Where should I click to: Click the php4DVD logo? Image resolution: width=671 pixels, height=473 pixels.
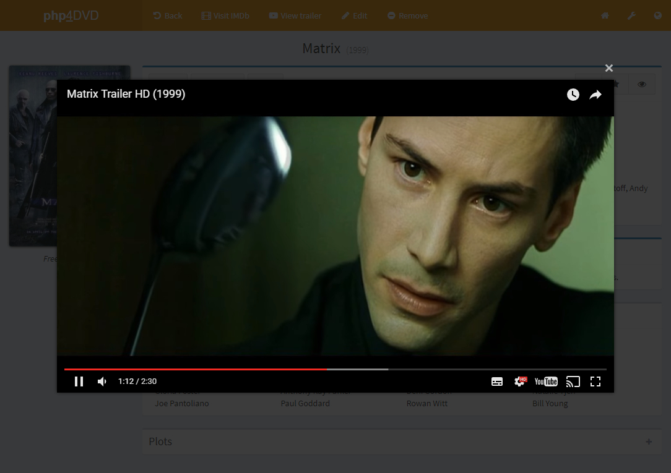click(71, 16)
